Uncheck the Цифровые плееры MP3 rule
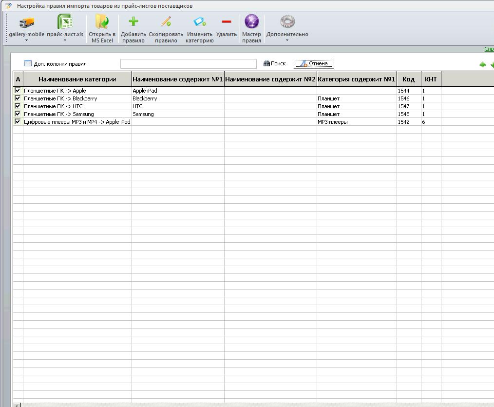This screenshot has height=407, width=494. point(18,122)
